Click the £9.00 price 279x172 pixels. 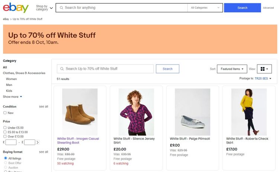[175, 145]
